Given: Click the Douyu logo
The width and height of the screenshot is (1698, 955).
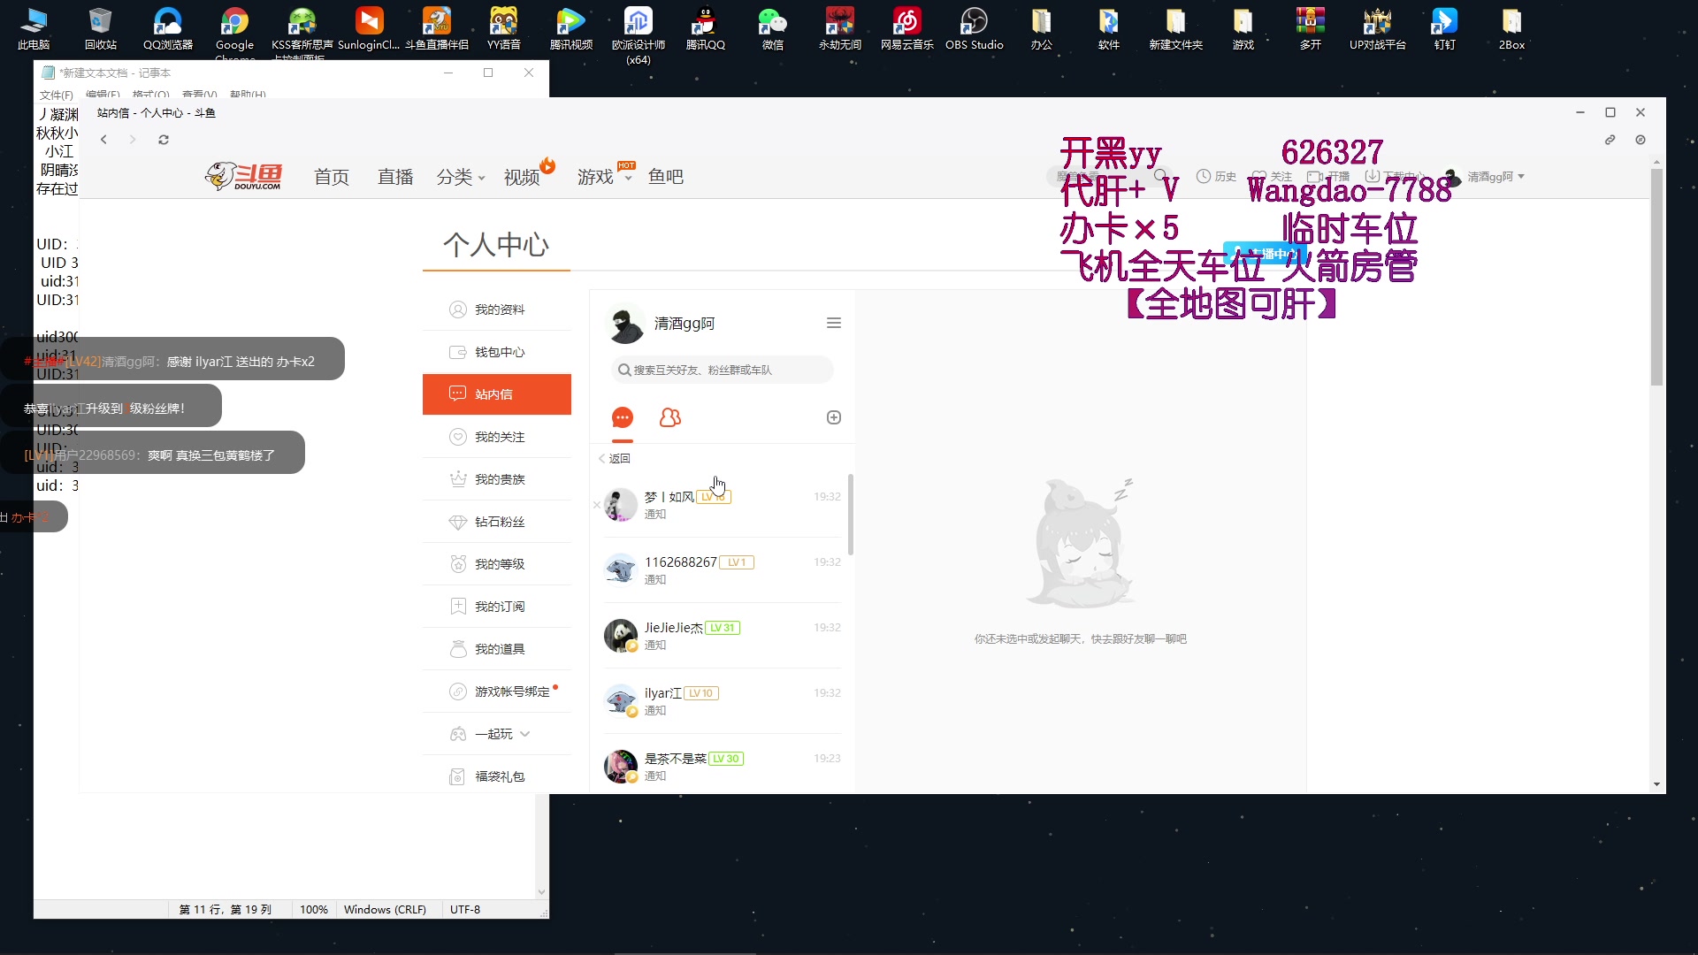Looking at the screenshot, I should (245, 176).
